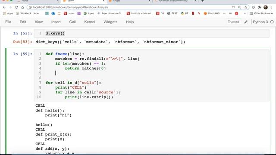Screen dimensions: 276x155
Task: Show hidden bookmarks with the » chevron
Action: click(245, 13)
